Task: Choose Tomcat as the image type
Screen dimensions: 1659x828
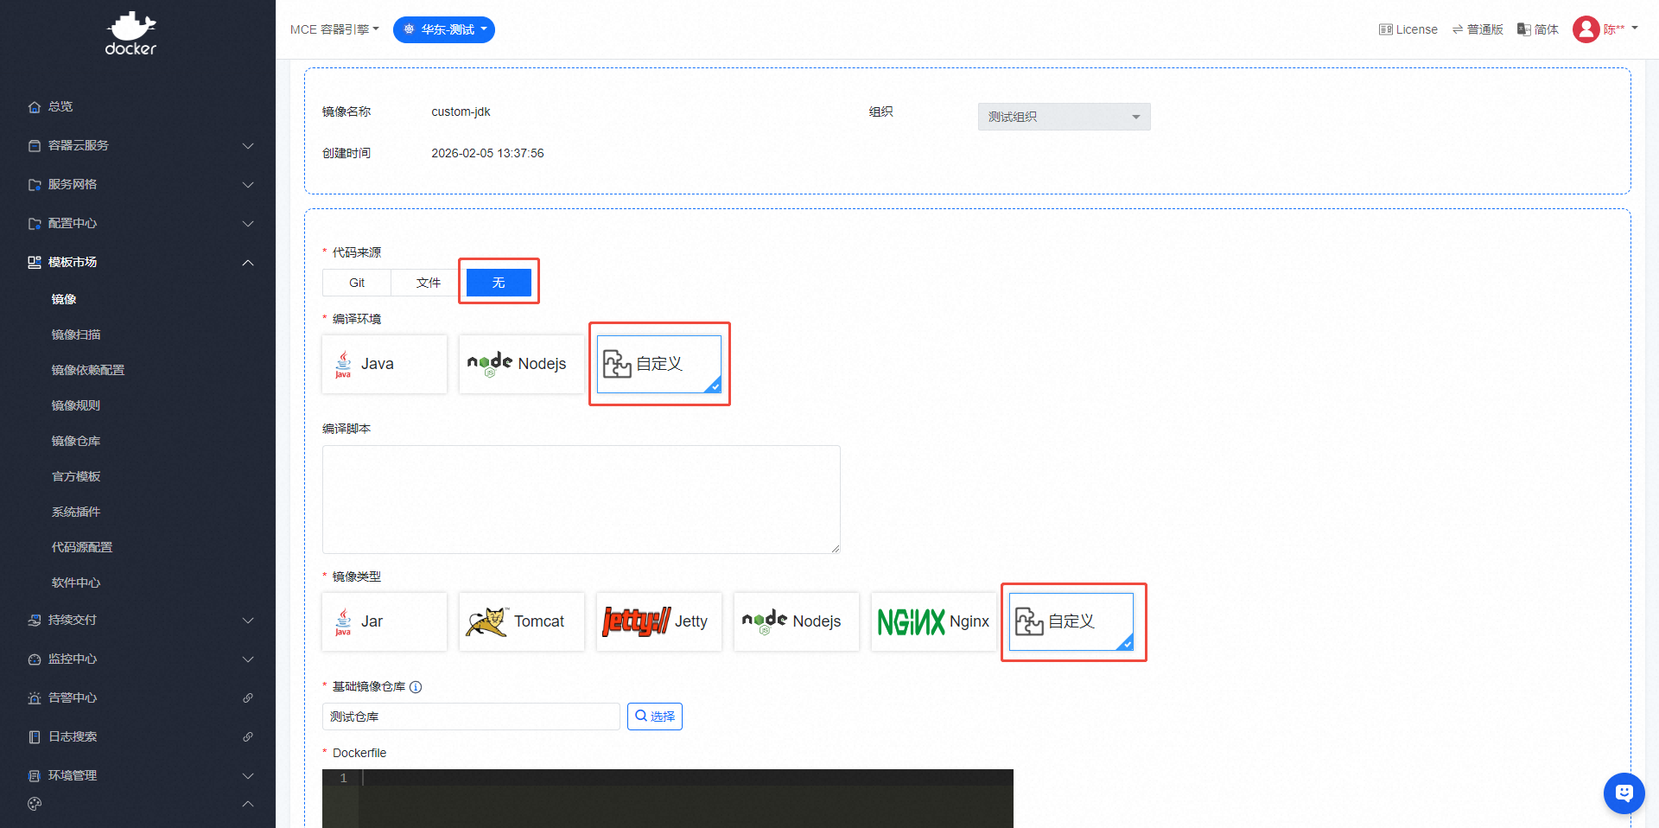Action: coord(521,621)
